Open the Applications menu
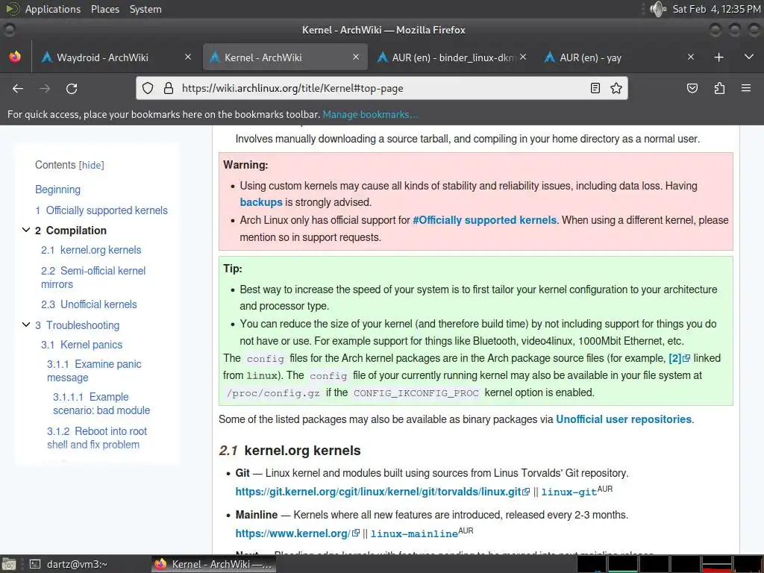Screen dimensions: 764x573 coord(53,9)
